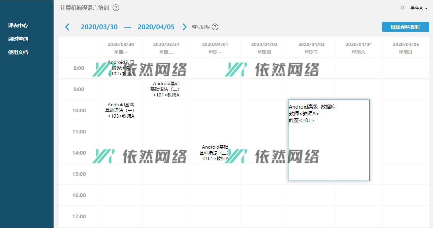Click the user avatar icon

(402, 8)
